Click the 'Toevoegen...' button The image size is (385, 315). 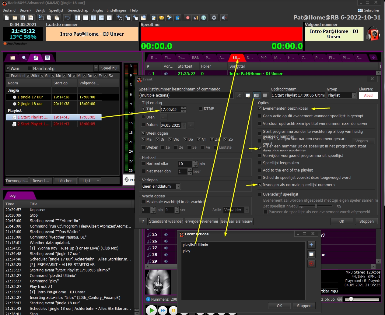[x=17, y=181]
